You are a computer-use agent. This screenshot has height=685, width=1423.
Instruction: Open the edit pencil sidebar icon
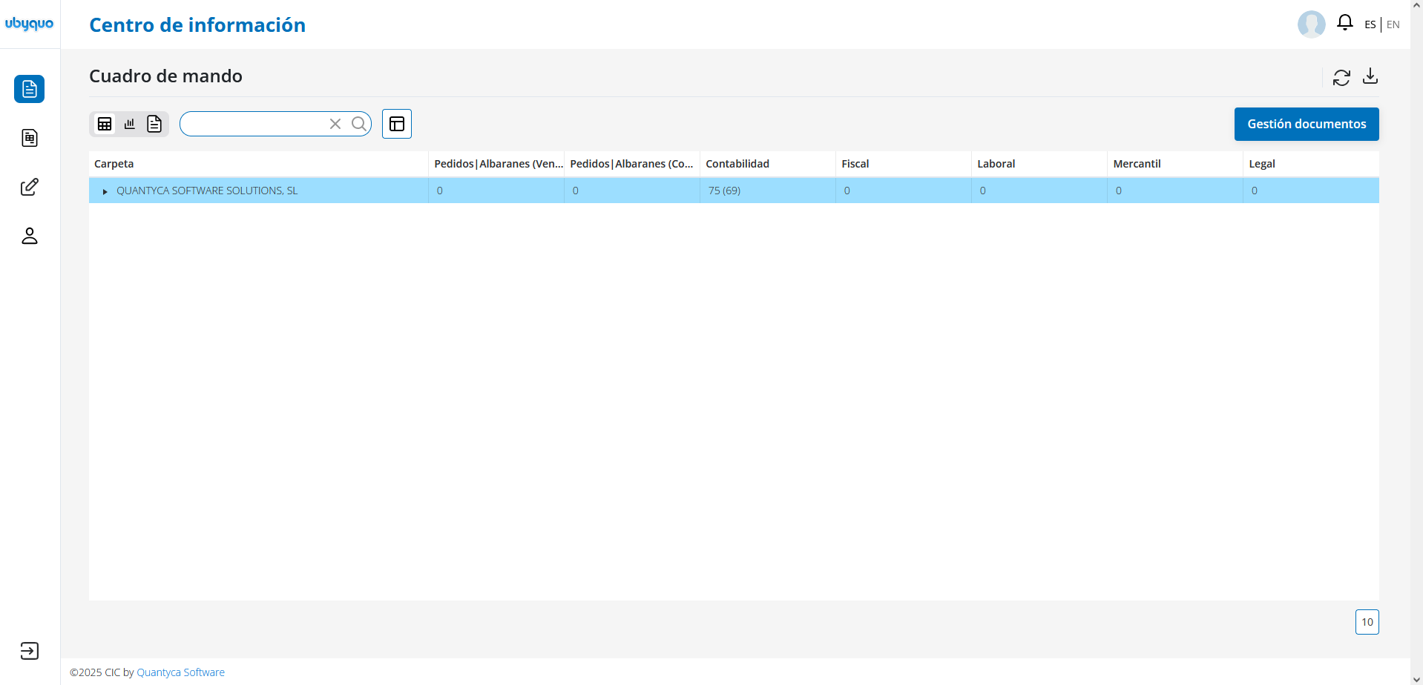[30, 187]
